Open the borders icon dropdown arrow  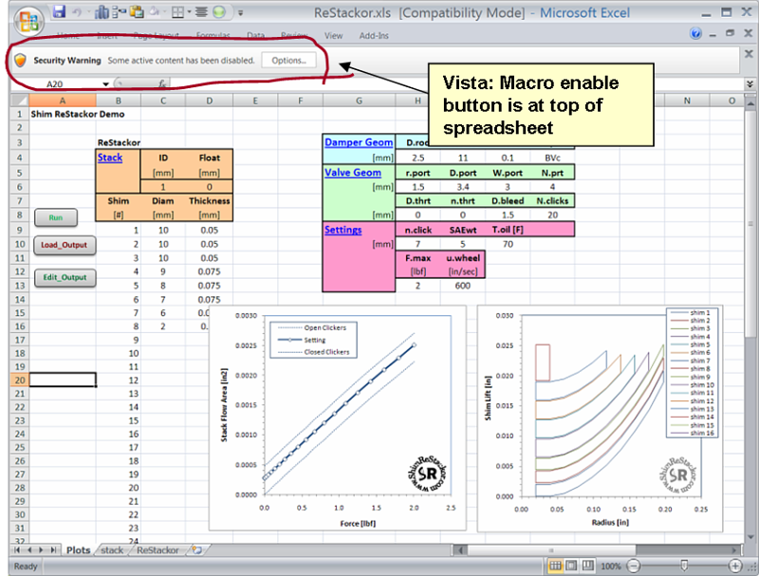coord(189,12)
